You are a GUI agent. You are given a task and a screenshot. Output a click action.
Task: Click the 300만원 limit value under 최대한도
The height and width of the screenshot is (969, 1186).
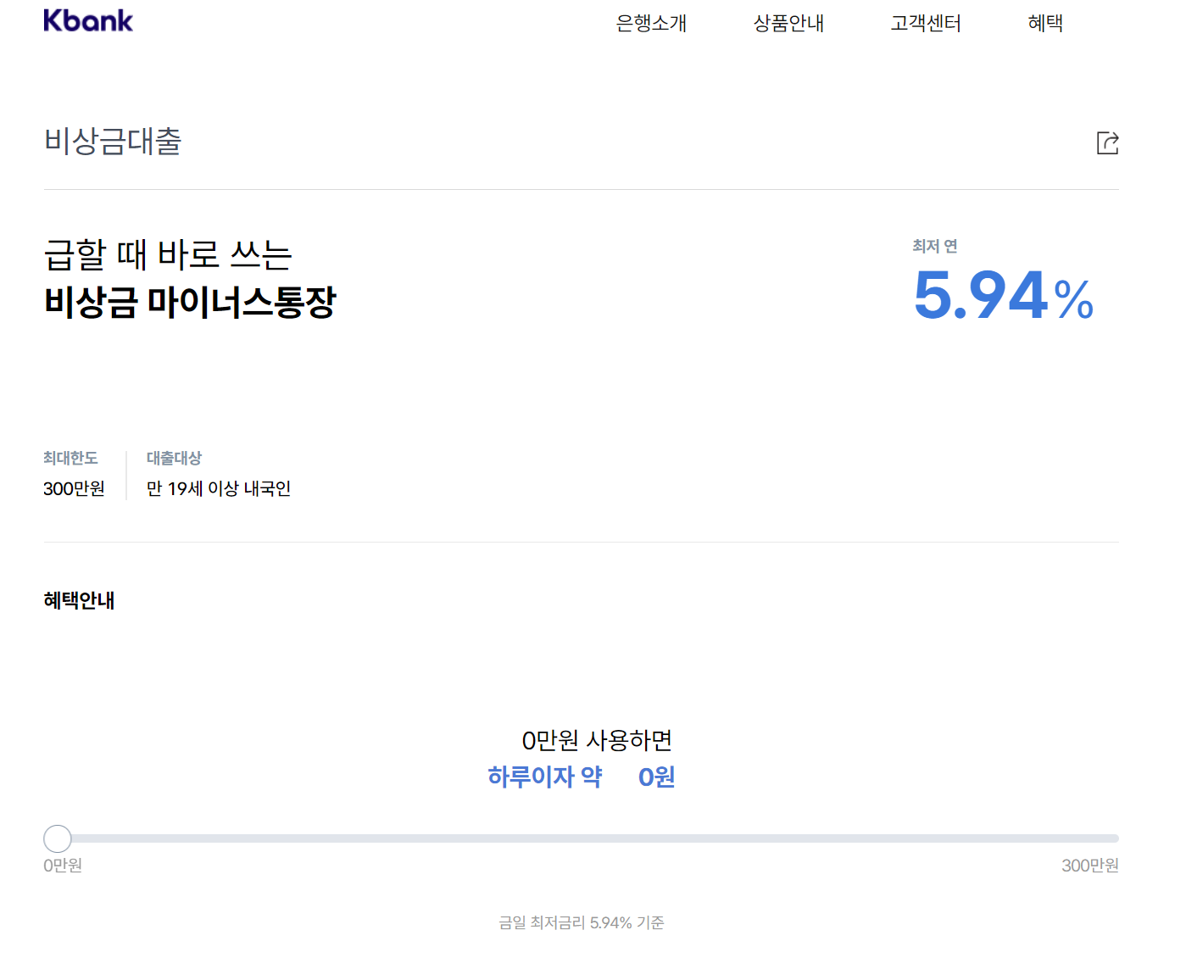pos(74,488)
